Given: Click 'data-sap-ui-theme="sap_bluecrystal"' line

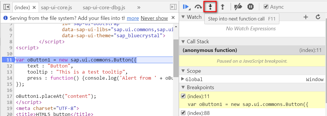Looking at the screenshot, I should (x=113, y=35).
